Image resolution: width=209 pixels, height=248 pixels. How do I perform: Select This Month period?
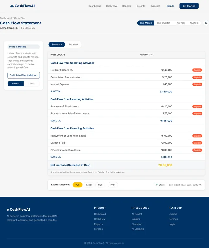click(146, 23)
